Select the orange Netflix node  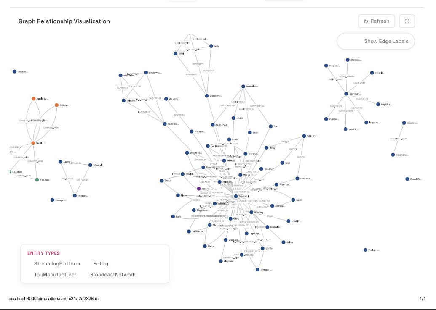pyautogui.click(x=33, y=143)
